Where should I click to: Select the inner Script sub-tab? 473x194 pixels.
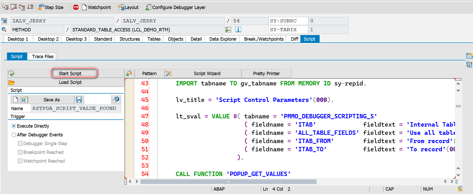point(17,56)
